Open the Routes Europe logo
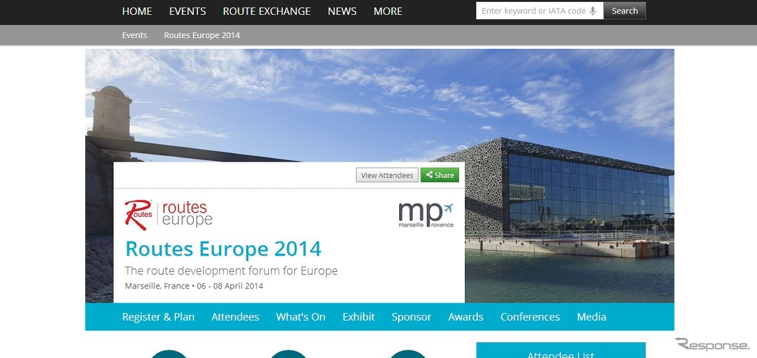This screenshot has width=757, height=358. coord(168,214)
